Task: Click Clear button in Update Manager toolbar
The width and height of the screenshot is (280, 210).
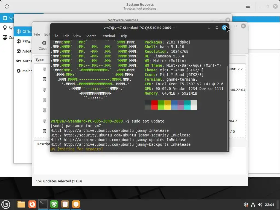Action: pos(43,46)
